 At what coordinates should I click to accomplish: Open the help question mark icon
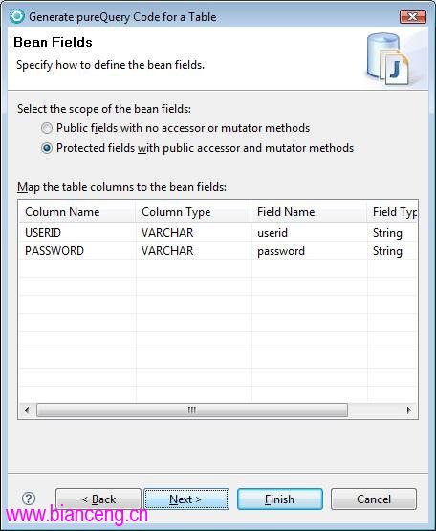pos(29,499)
